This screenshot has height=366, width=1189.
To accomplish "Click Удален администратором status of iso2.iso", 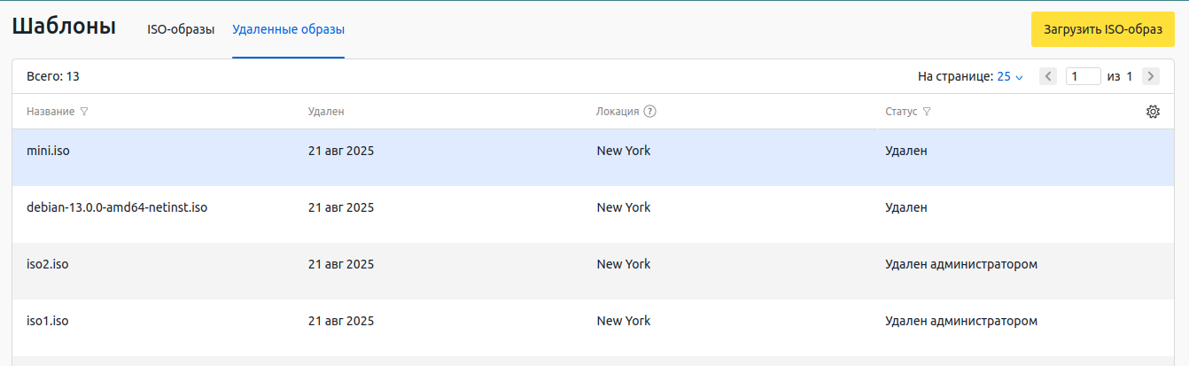I will (x=960, y=264).
